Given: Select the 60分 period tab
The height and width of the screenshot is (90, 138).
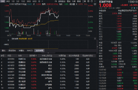Looking at the screenshot, I should [x=35, y=1].
